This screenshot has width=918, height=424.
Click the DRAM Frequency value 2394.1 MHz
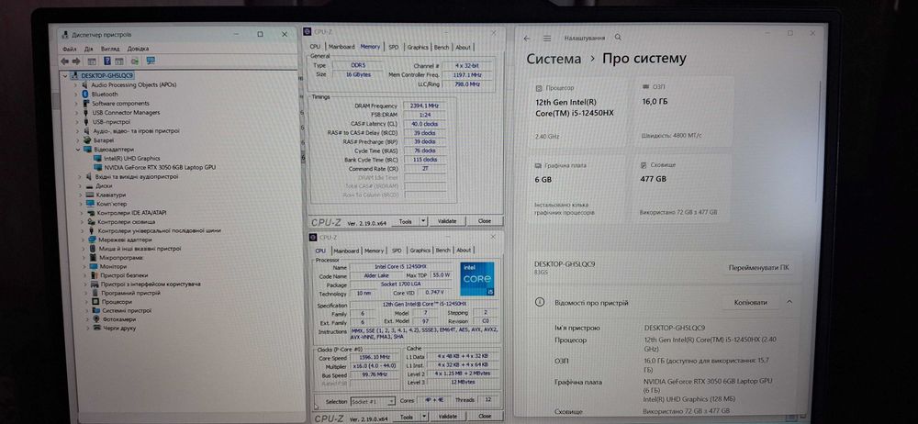tap(424, 106)
